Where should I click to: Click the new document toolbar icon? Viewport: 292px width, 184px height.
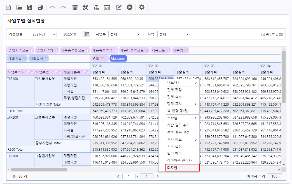tap(9, 8)
